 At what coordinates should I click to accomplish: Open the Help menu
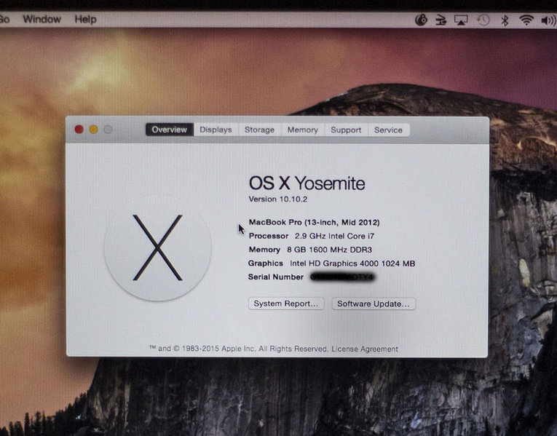pyautogui.click(x=85, y=19)
